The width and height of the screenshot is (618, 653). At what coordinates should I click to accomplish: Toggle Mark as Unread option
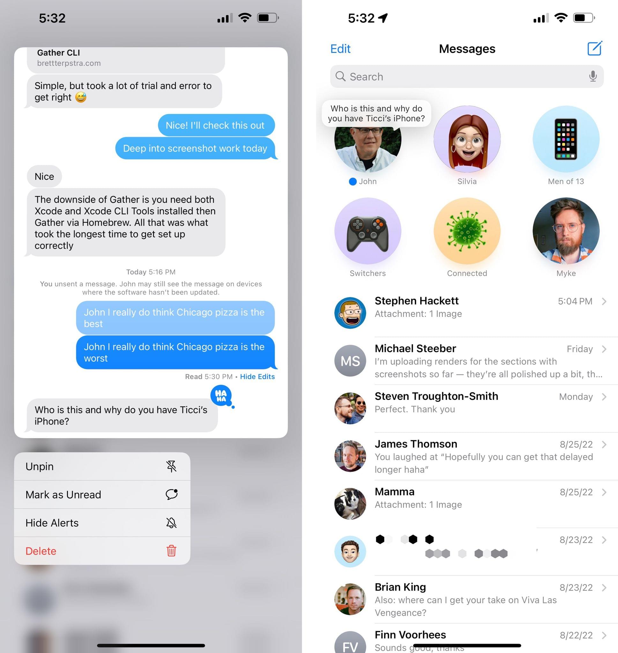[102, 494]
